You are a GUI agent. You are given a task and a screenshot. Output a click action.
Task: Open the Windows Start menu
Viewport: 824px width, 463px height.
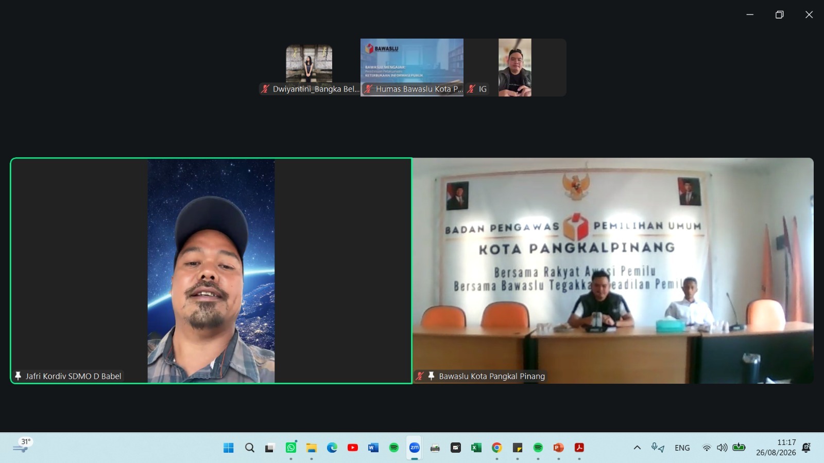tap(229, 448)
